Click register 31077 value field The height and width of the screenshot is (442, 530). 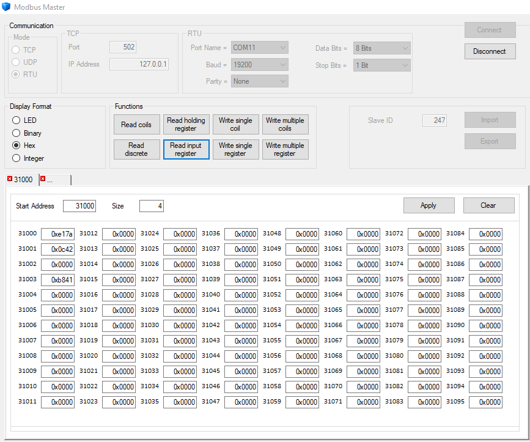424,310
